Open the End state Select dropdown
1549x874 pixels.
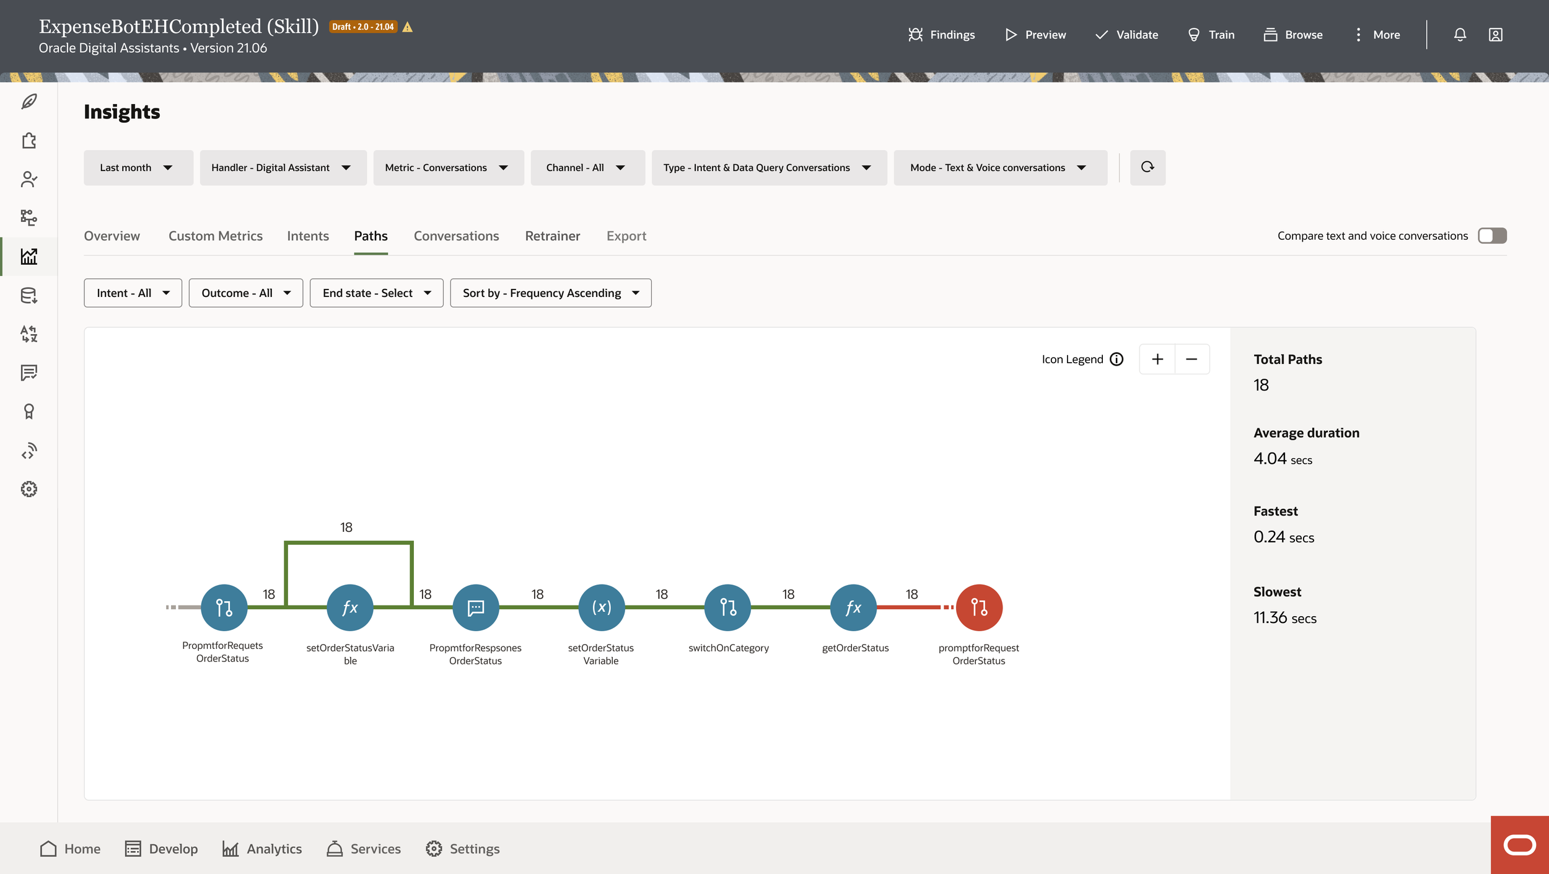click(376, 293)
